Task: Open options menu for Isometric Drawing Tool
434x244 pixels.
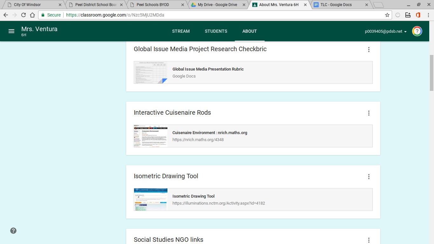Action: point(369,177)
